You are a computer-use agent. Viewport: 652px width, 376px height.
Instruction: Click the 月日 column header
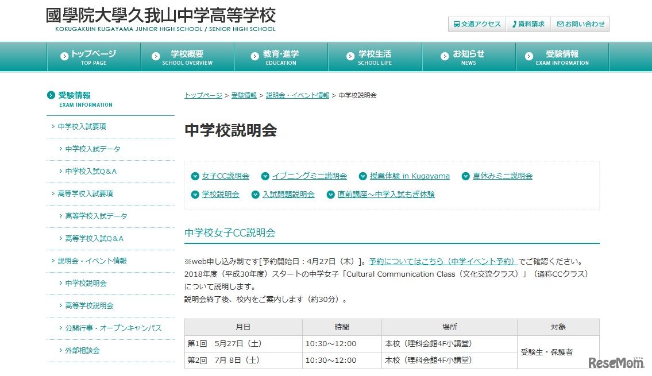(244, 327)
